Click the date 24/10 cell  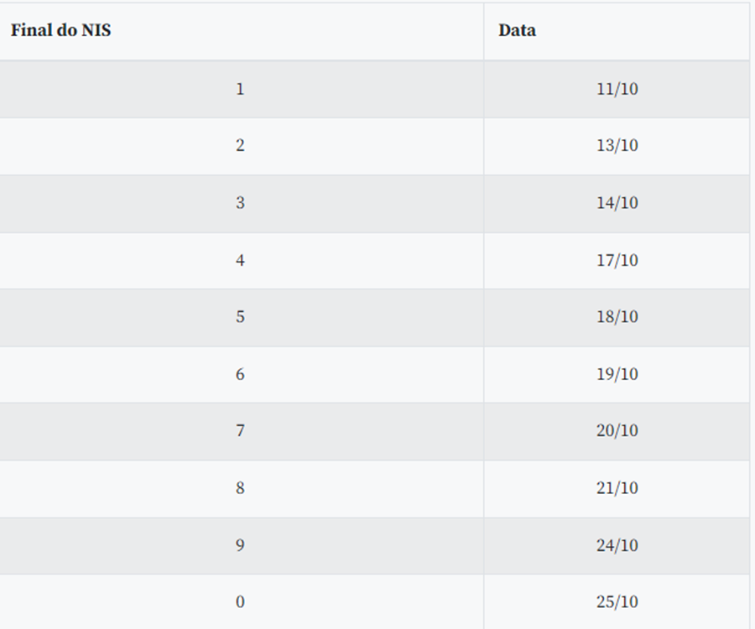(x=617, y=545)
